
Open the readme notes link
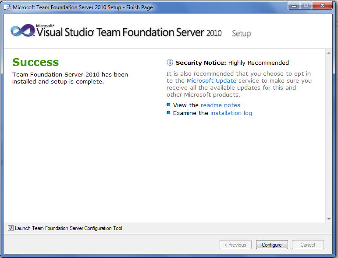[221, 105]
